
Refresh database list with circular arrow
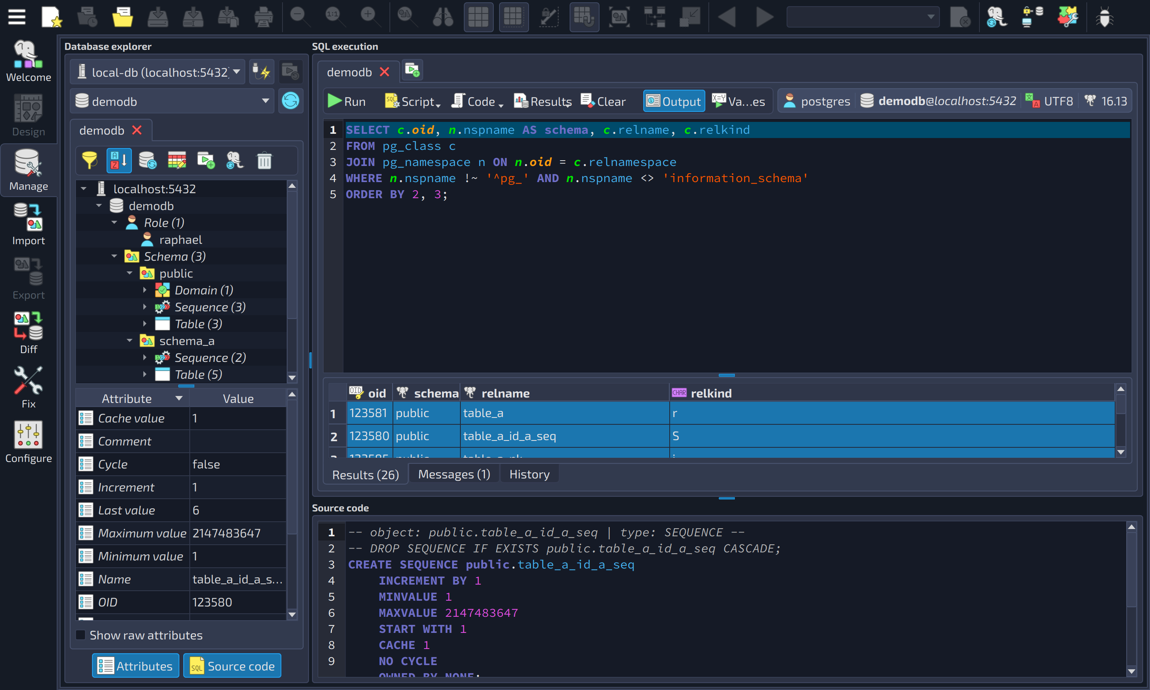291,101
